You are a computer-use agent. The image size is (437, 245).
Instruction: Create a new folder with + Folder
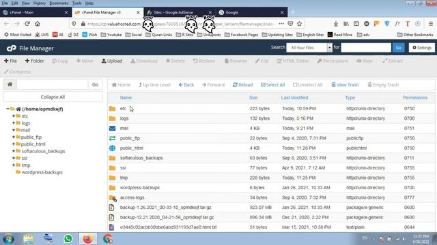point(34,61)
